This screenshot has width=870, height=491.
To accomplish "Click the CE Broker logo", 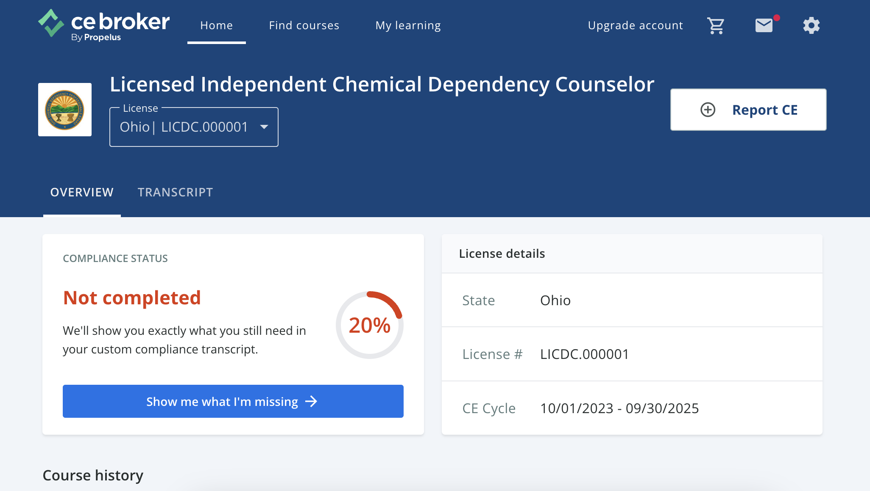I will tap(104, 25).
